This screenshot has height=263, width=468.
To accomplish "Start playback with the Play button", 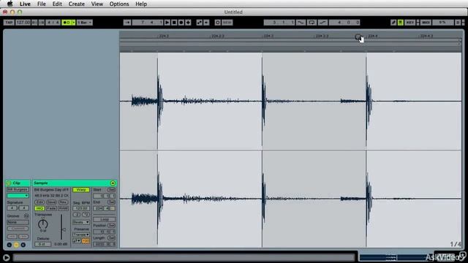I will (x=167, y=23).
